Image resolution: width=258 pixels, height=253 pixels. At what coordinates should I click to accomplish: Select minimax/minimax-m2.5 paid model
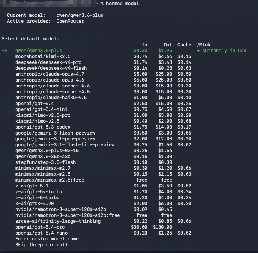point(43,174)
